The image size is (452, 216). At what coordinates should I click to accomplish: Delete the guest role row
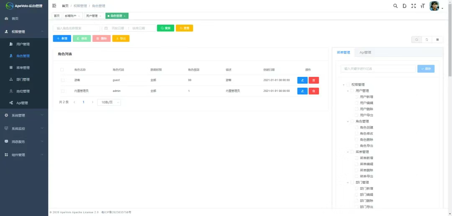313,80
